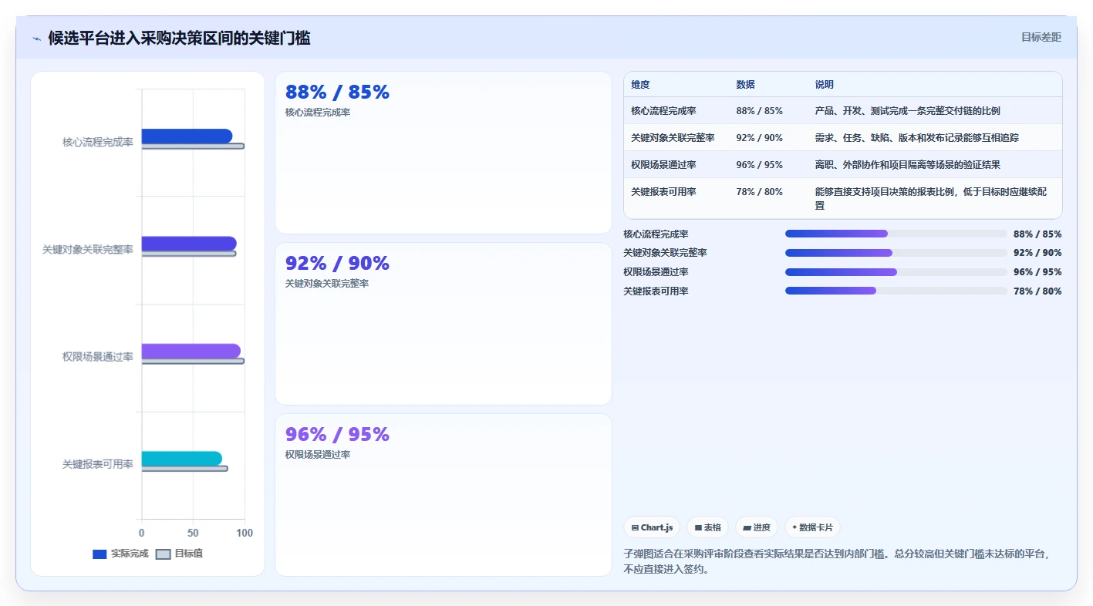The height and width of the screenshot is (606, 1093).
Task: Toggle the 目标值 legend swatch
Action: [163, 554]
